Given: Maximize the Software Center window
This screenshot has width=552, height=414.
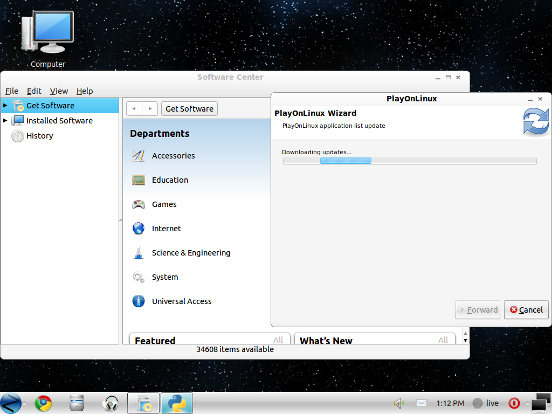Looking at the screenshot, I should (448, 78).
